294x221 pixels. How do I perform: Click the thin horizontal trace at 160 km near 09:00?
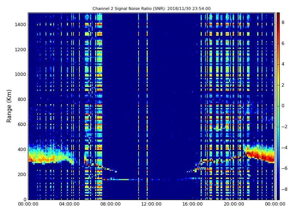(121, 180)
